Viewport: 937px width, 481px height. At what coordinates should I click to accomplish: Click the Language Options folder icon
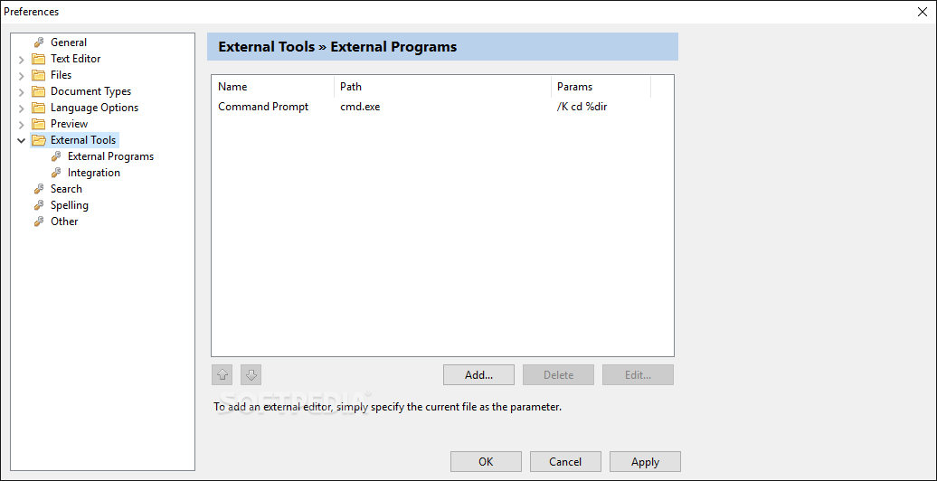click(39, 108)
